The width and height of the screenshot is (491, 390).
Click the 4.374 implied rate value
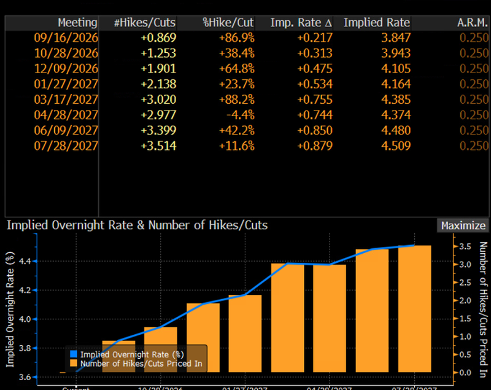[x=396, y=115]
